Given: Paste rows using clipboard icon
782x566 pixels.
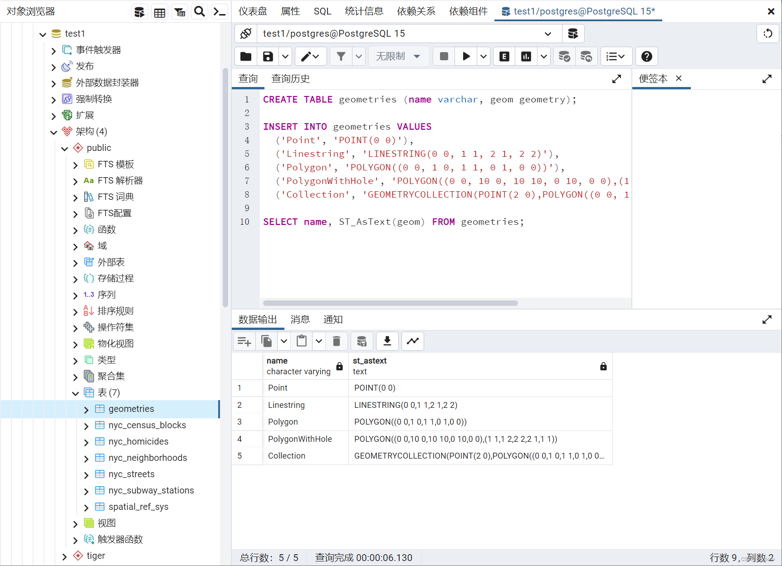Looking at the screenshot, I should pos(302,341).
